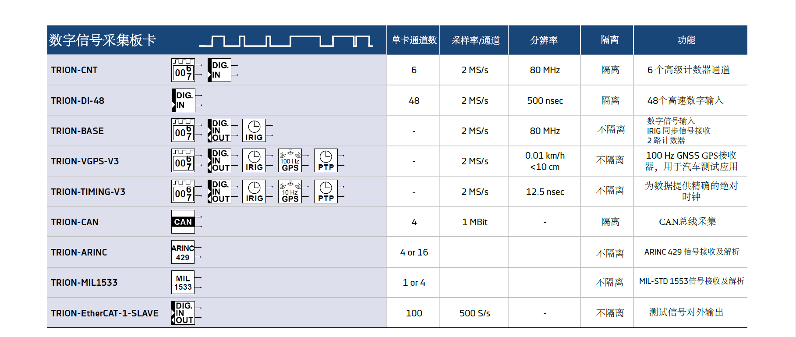Click the TRION-MIL1533 row label

(x=84, y=283)
